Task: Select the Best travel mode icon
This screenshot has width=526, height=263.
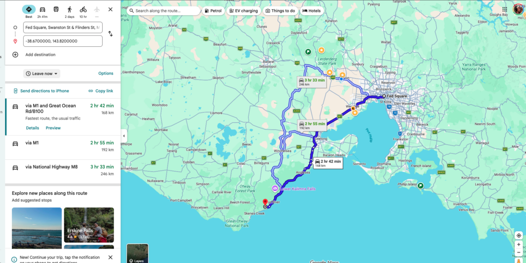Action: 29,9
